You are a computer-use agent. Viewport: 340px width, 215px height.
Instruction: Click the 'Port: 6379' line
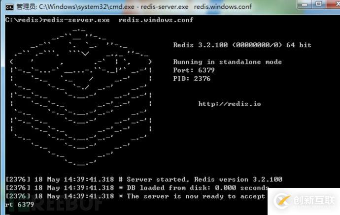click(x=194, y=70)
